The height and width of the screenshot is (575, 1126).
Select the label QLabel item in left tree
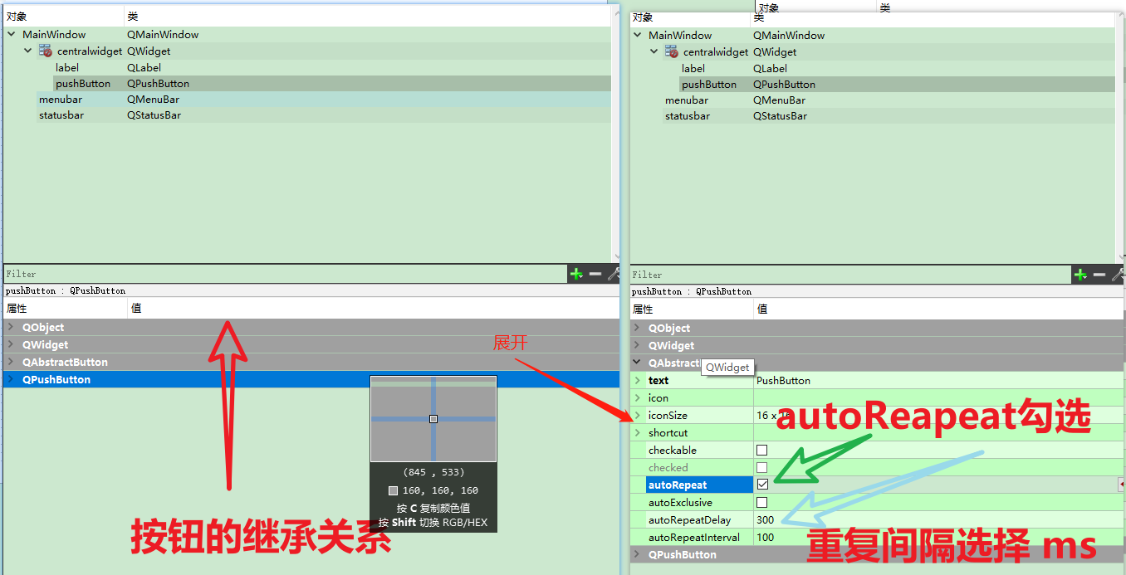coord(67,67)
